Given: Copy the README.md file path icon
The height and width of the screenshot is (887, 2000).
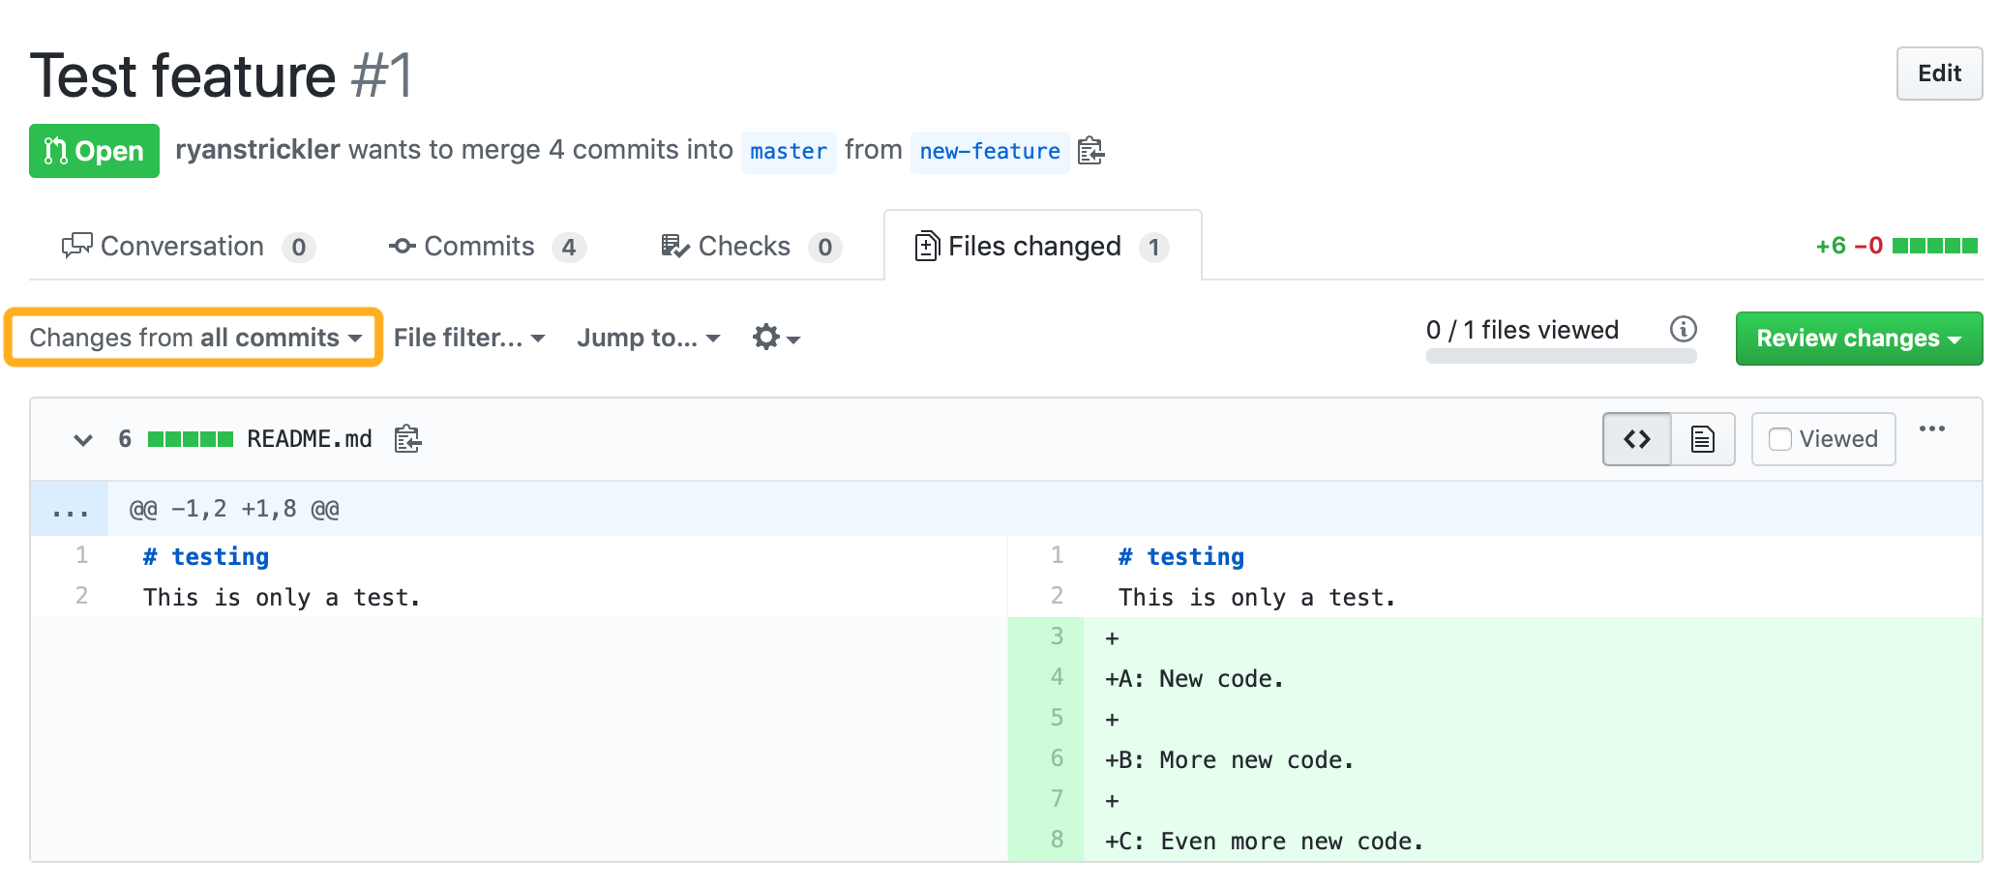Looking at the screenshot, I should pyautogui.click(x=407, y=439).
